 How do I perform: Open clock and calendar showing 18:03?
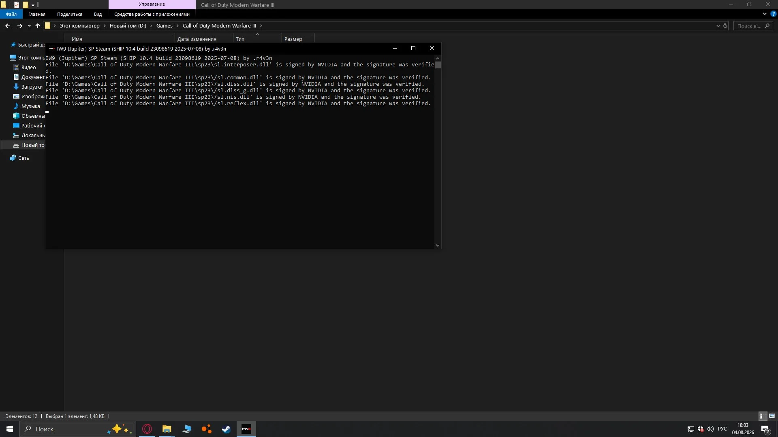[743, 429]
